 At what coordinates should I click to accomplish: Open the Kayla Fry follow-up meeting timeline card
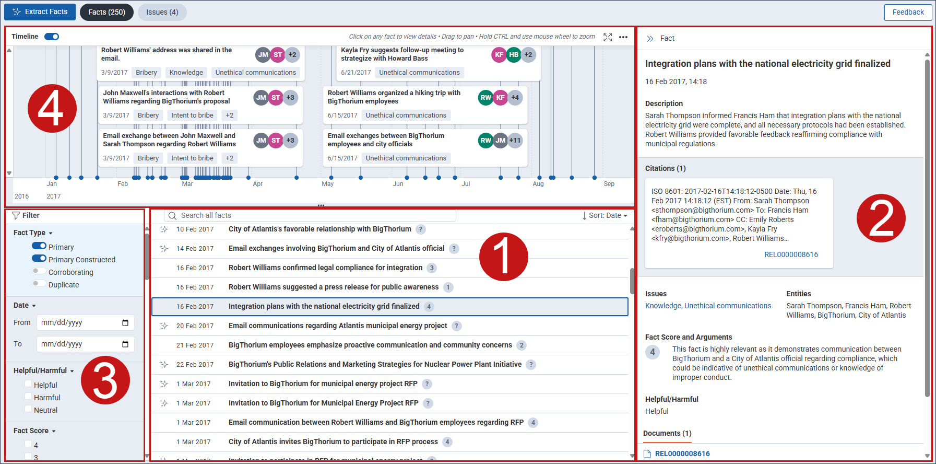(439, 63)
